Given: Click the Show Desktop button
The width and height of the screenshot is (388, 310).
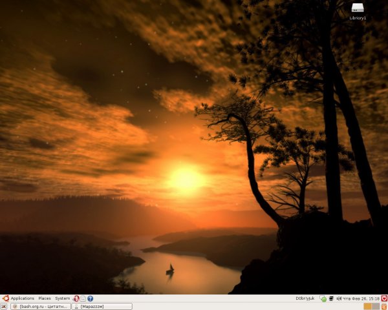Looking at the screenshot, I should click(4, 306).
